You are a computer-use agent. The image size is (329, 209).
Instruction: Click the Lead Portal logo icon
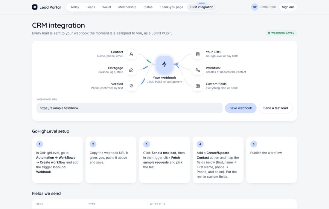(x=35, y=7)
